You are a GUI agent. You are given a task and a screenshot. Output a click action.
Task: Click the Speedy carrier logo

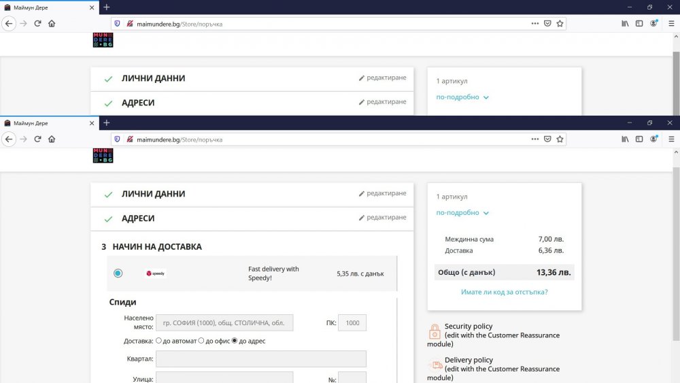tap(155, 273)
